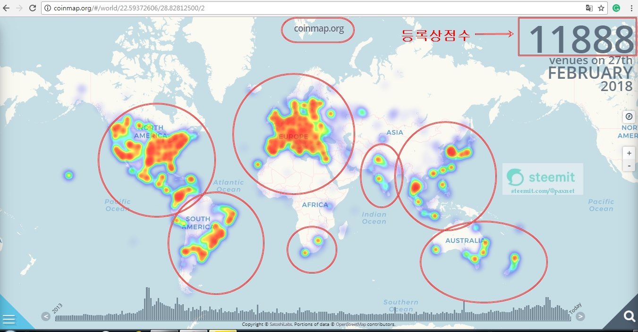The width and height of the screenshot is (638, 332).
Task: Zoom out using the minus button
Action: pyautogui.click(x=629, y=166)
